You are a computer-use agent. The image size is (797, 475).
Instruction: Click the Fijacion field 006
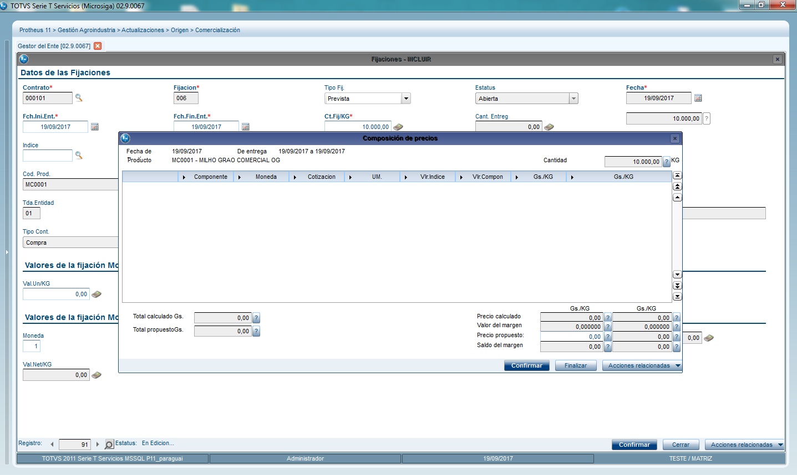pyautogui.click(x=186, y=98)
